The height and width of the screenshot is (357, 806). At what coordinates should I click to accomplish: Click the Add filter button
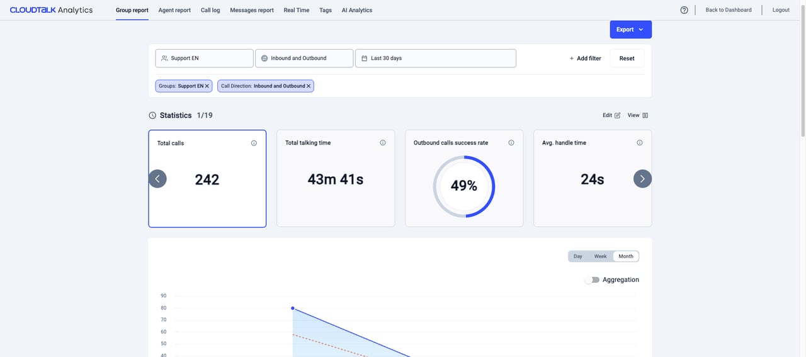click(x=585, y=58)
